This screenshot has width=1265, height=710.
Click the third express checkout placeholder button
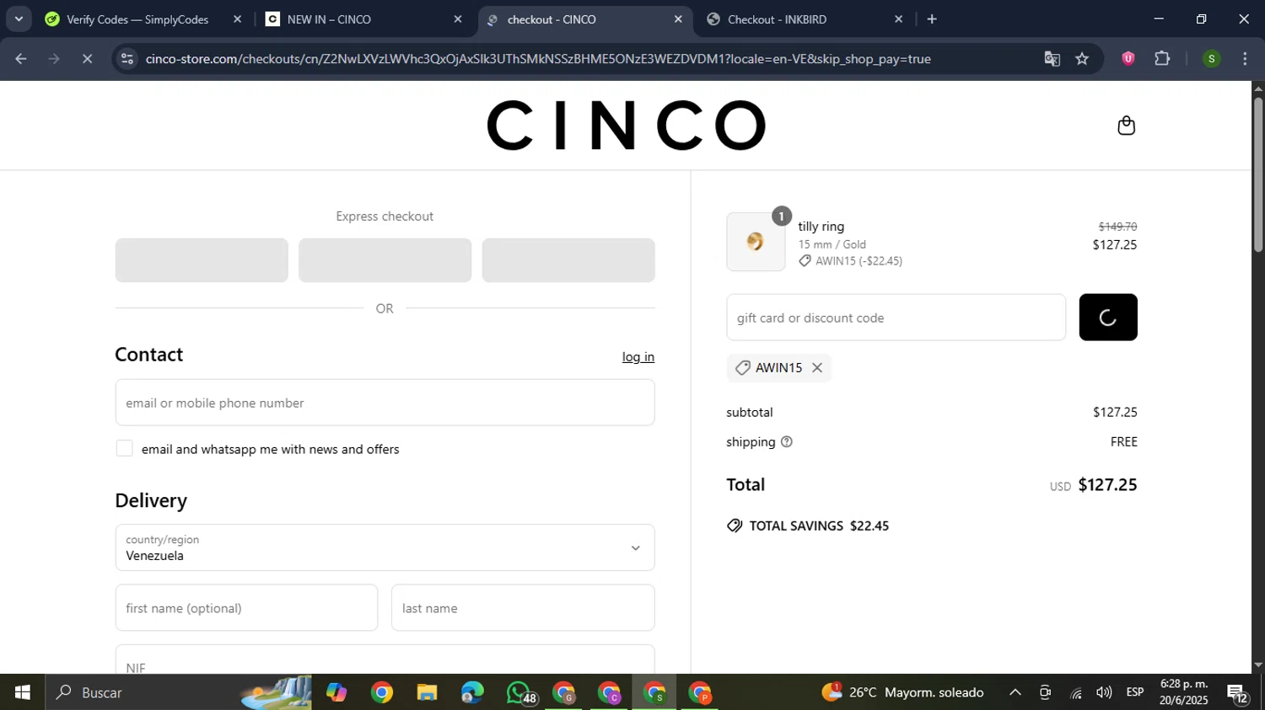568,260
